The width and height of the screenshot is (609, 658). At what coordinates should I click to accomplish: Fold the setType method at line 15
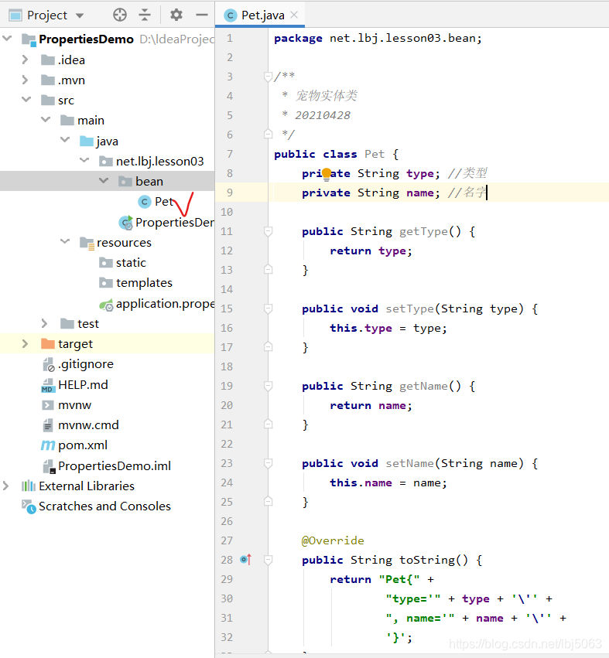click(x=268, y=309)
